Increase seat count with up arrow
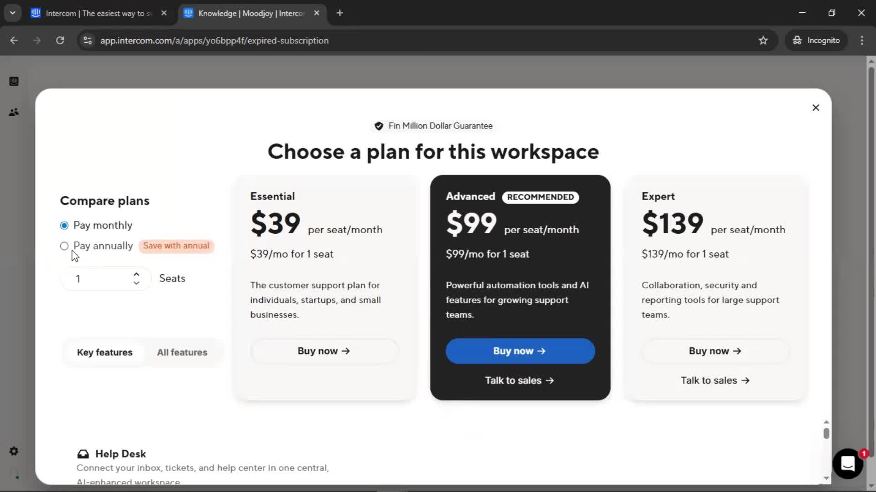This screenshot has height=492, width=876. click(136, 274)
